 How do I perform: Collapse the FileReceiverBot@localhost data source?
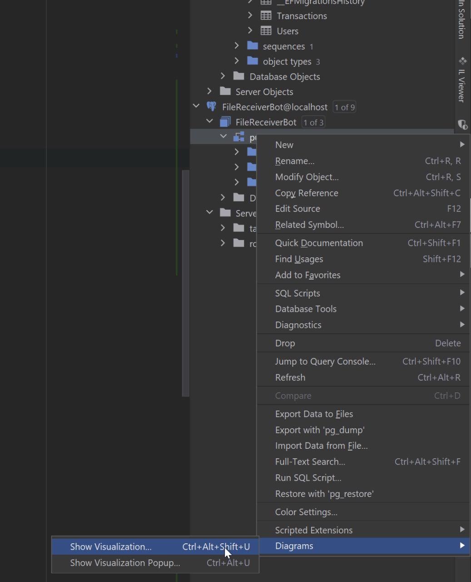point(196,106)
